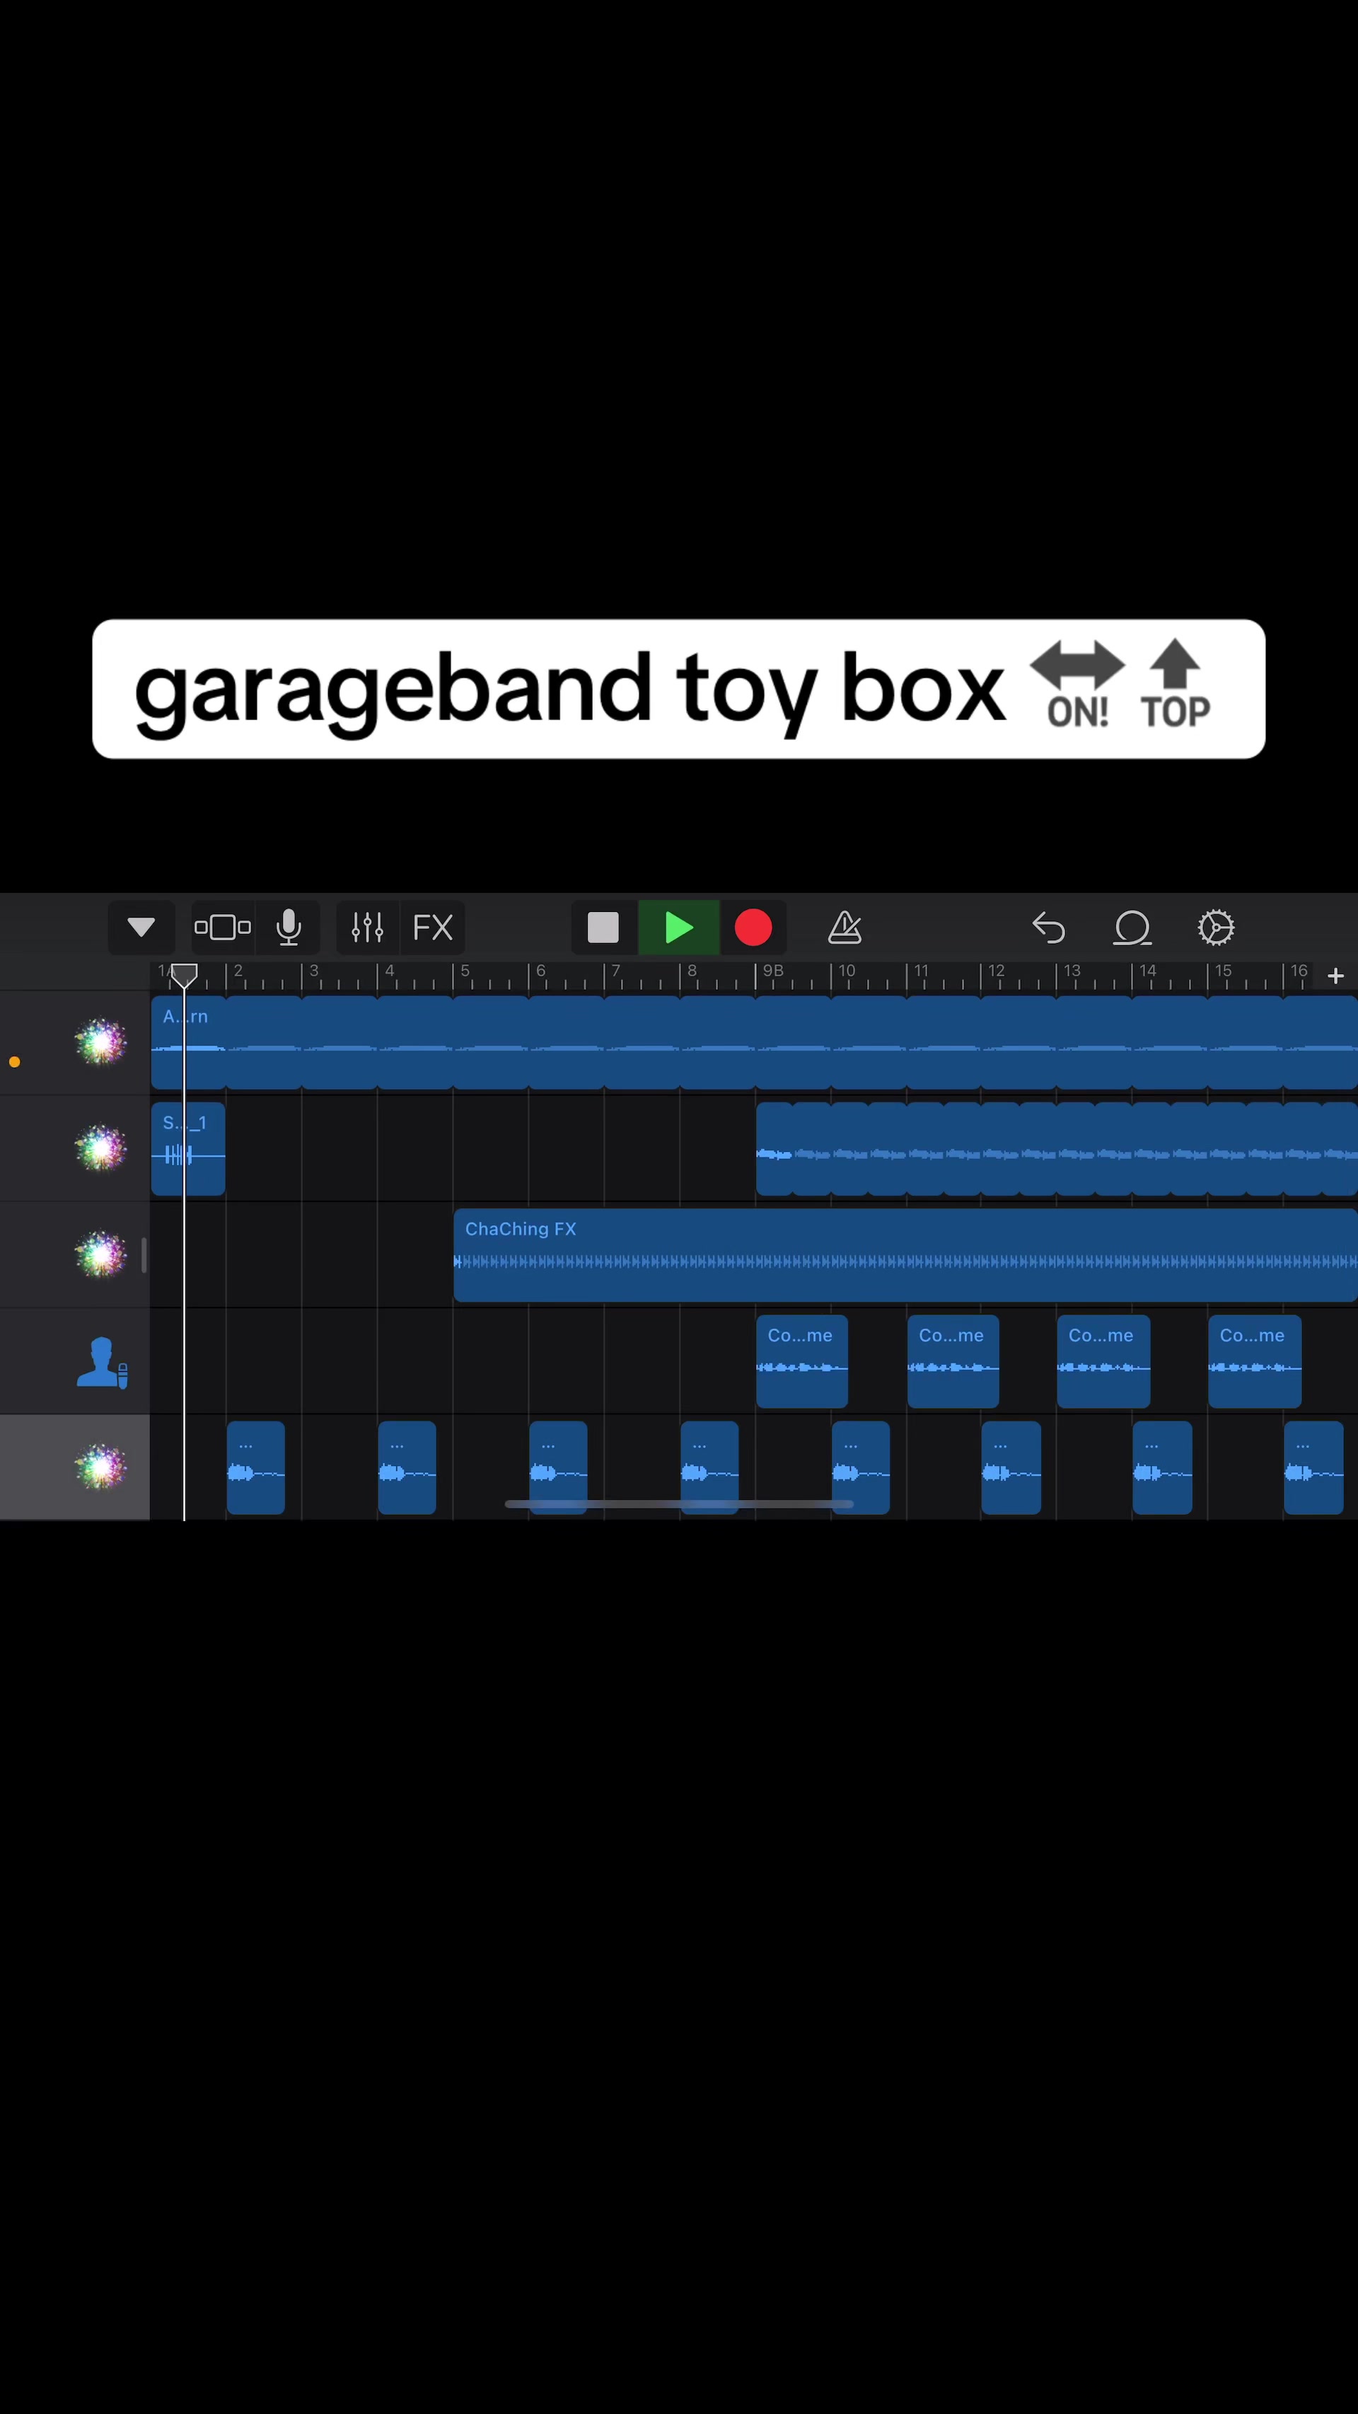Open song settings gear

1216,928
